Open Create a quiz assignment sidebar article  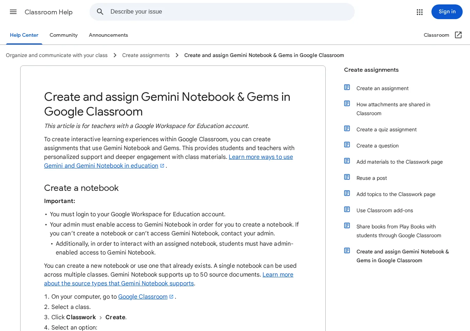387,129
